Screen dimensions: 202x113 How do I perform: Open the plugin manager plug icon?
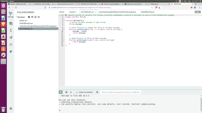pos(11,52)
